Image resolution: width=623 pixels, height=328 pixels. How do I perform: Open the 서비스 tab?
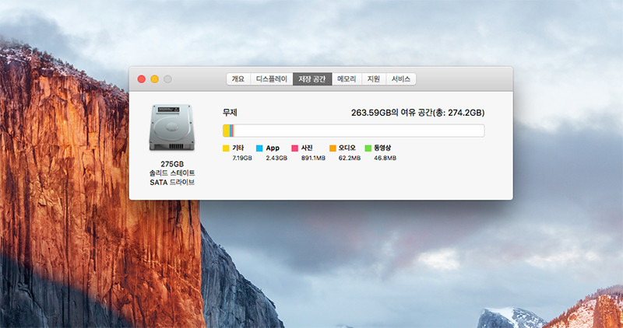pyautogui.click(x=401, y=79)
